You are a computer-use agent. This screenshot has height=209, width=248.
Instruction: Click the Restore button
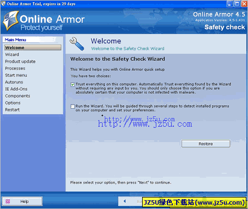point(206,144)
